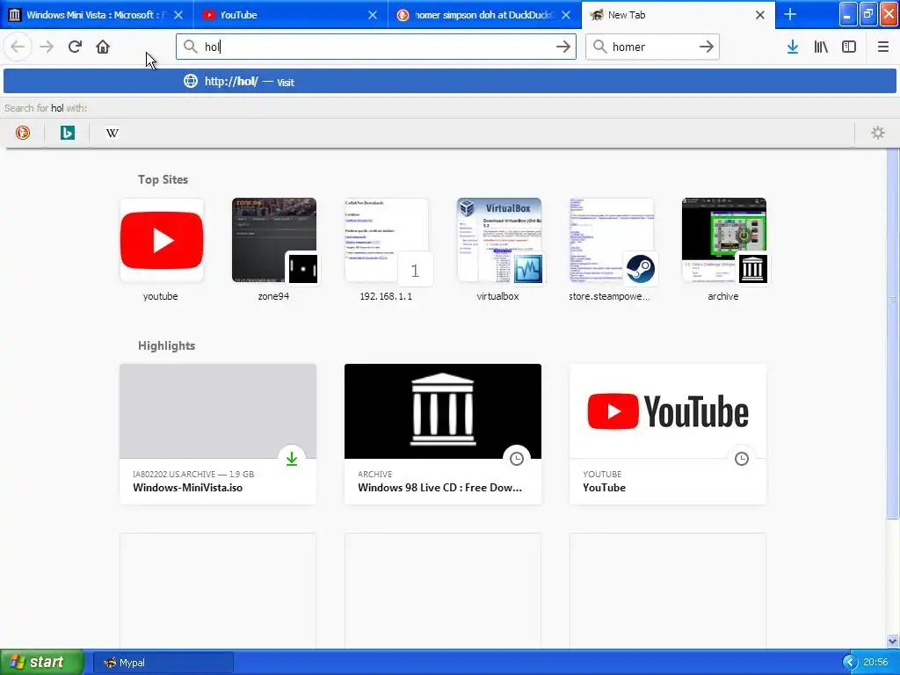Open the home page icon
The image size is (900, 675).
(103, 47)
